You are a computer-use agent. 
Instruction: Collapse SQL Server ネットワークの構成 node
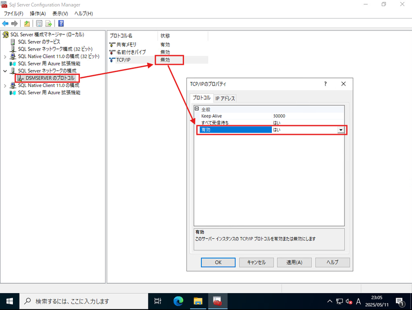[x=5, y=71]
